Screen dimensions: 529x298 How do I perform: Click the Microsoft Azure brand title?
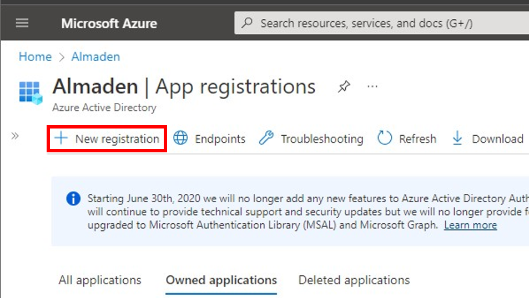109,23
